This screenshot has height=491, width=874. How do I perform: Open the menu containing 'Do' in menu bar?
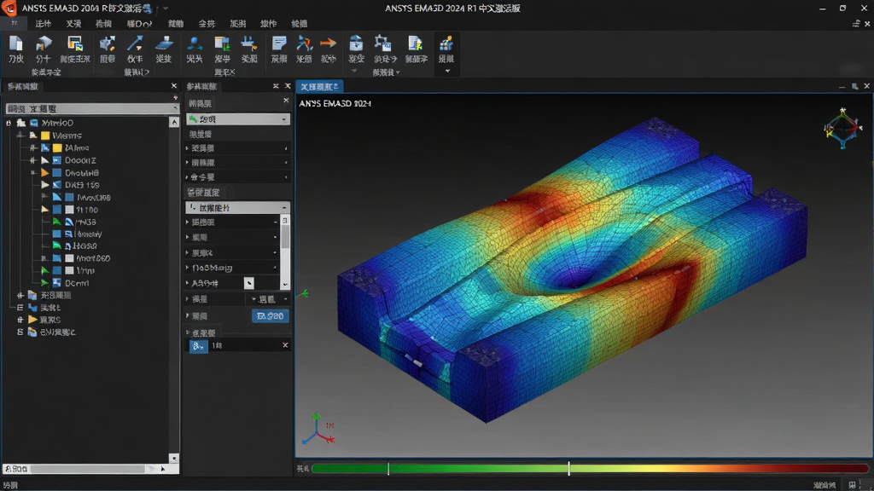[x=139, y=24]
